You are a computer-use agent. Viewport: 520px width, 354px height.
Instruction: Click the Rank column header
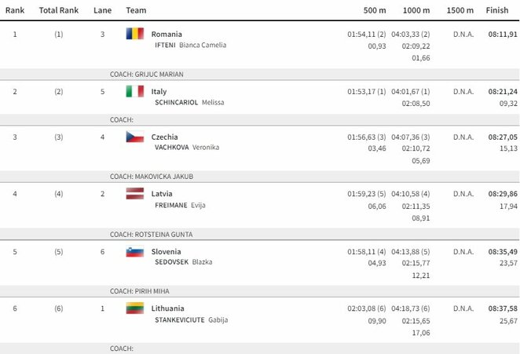tap(14, 10)
